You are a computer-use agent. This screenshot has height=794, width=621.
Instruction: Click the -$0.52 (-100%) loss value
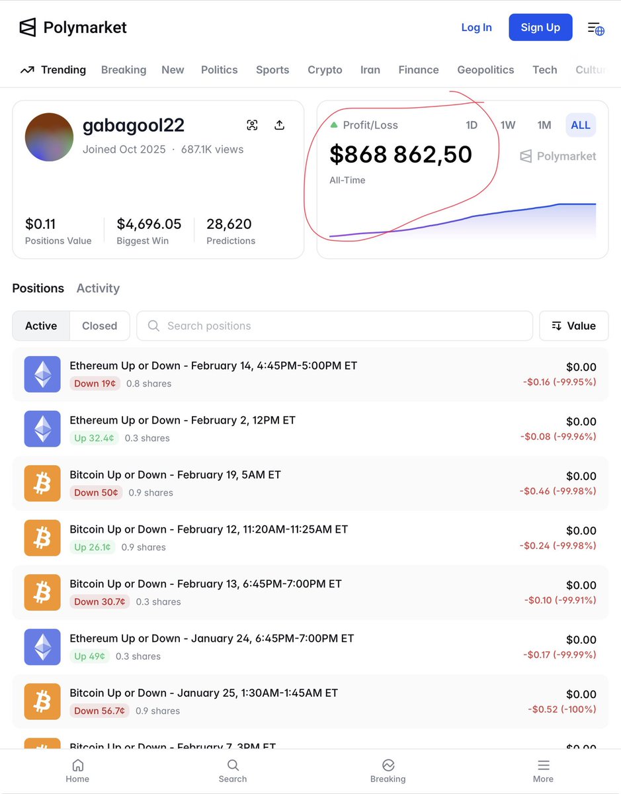click(x=562, y=709)
